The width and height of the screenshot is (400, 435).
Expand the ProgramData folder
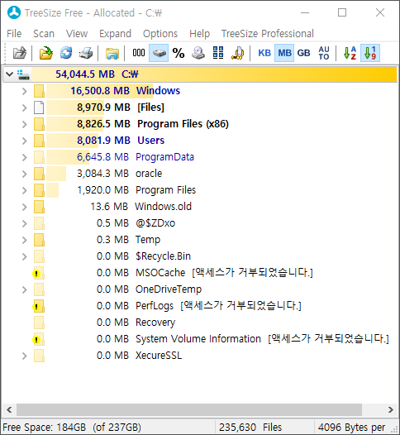(x=25, y=157)
